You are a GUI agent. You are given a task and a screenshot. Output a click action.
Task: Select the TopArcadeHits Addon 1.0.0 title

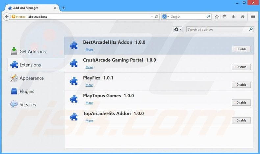(113, 114)
